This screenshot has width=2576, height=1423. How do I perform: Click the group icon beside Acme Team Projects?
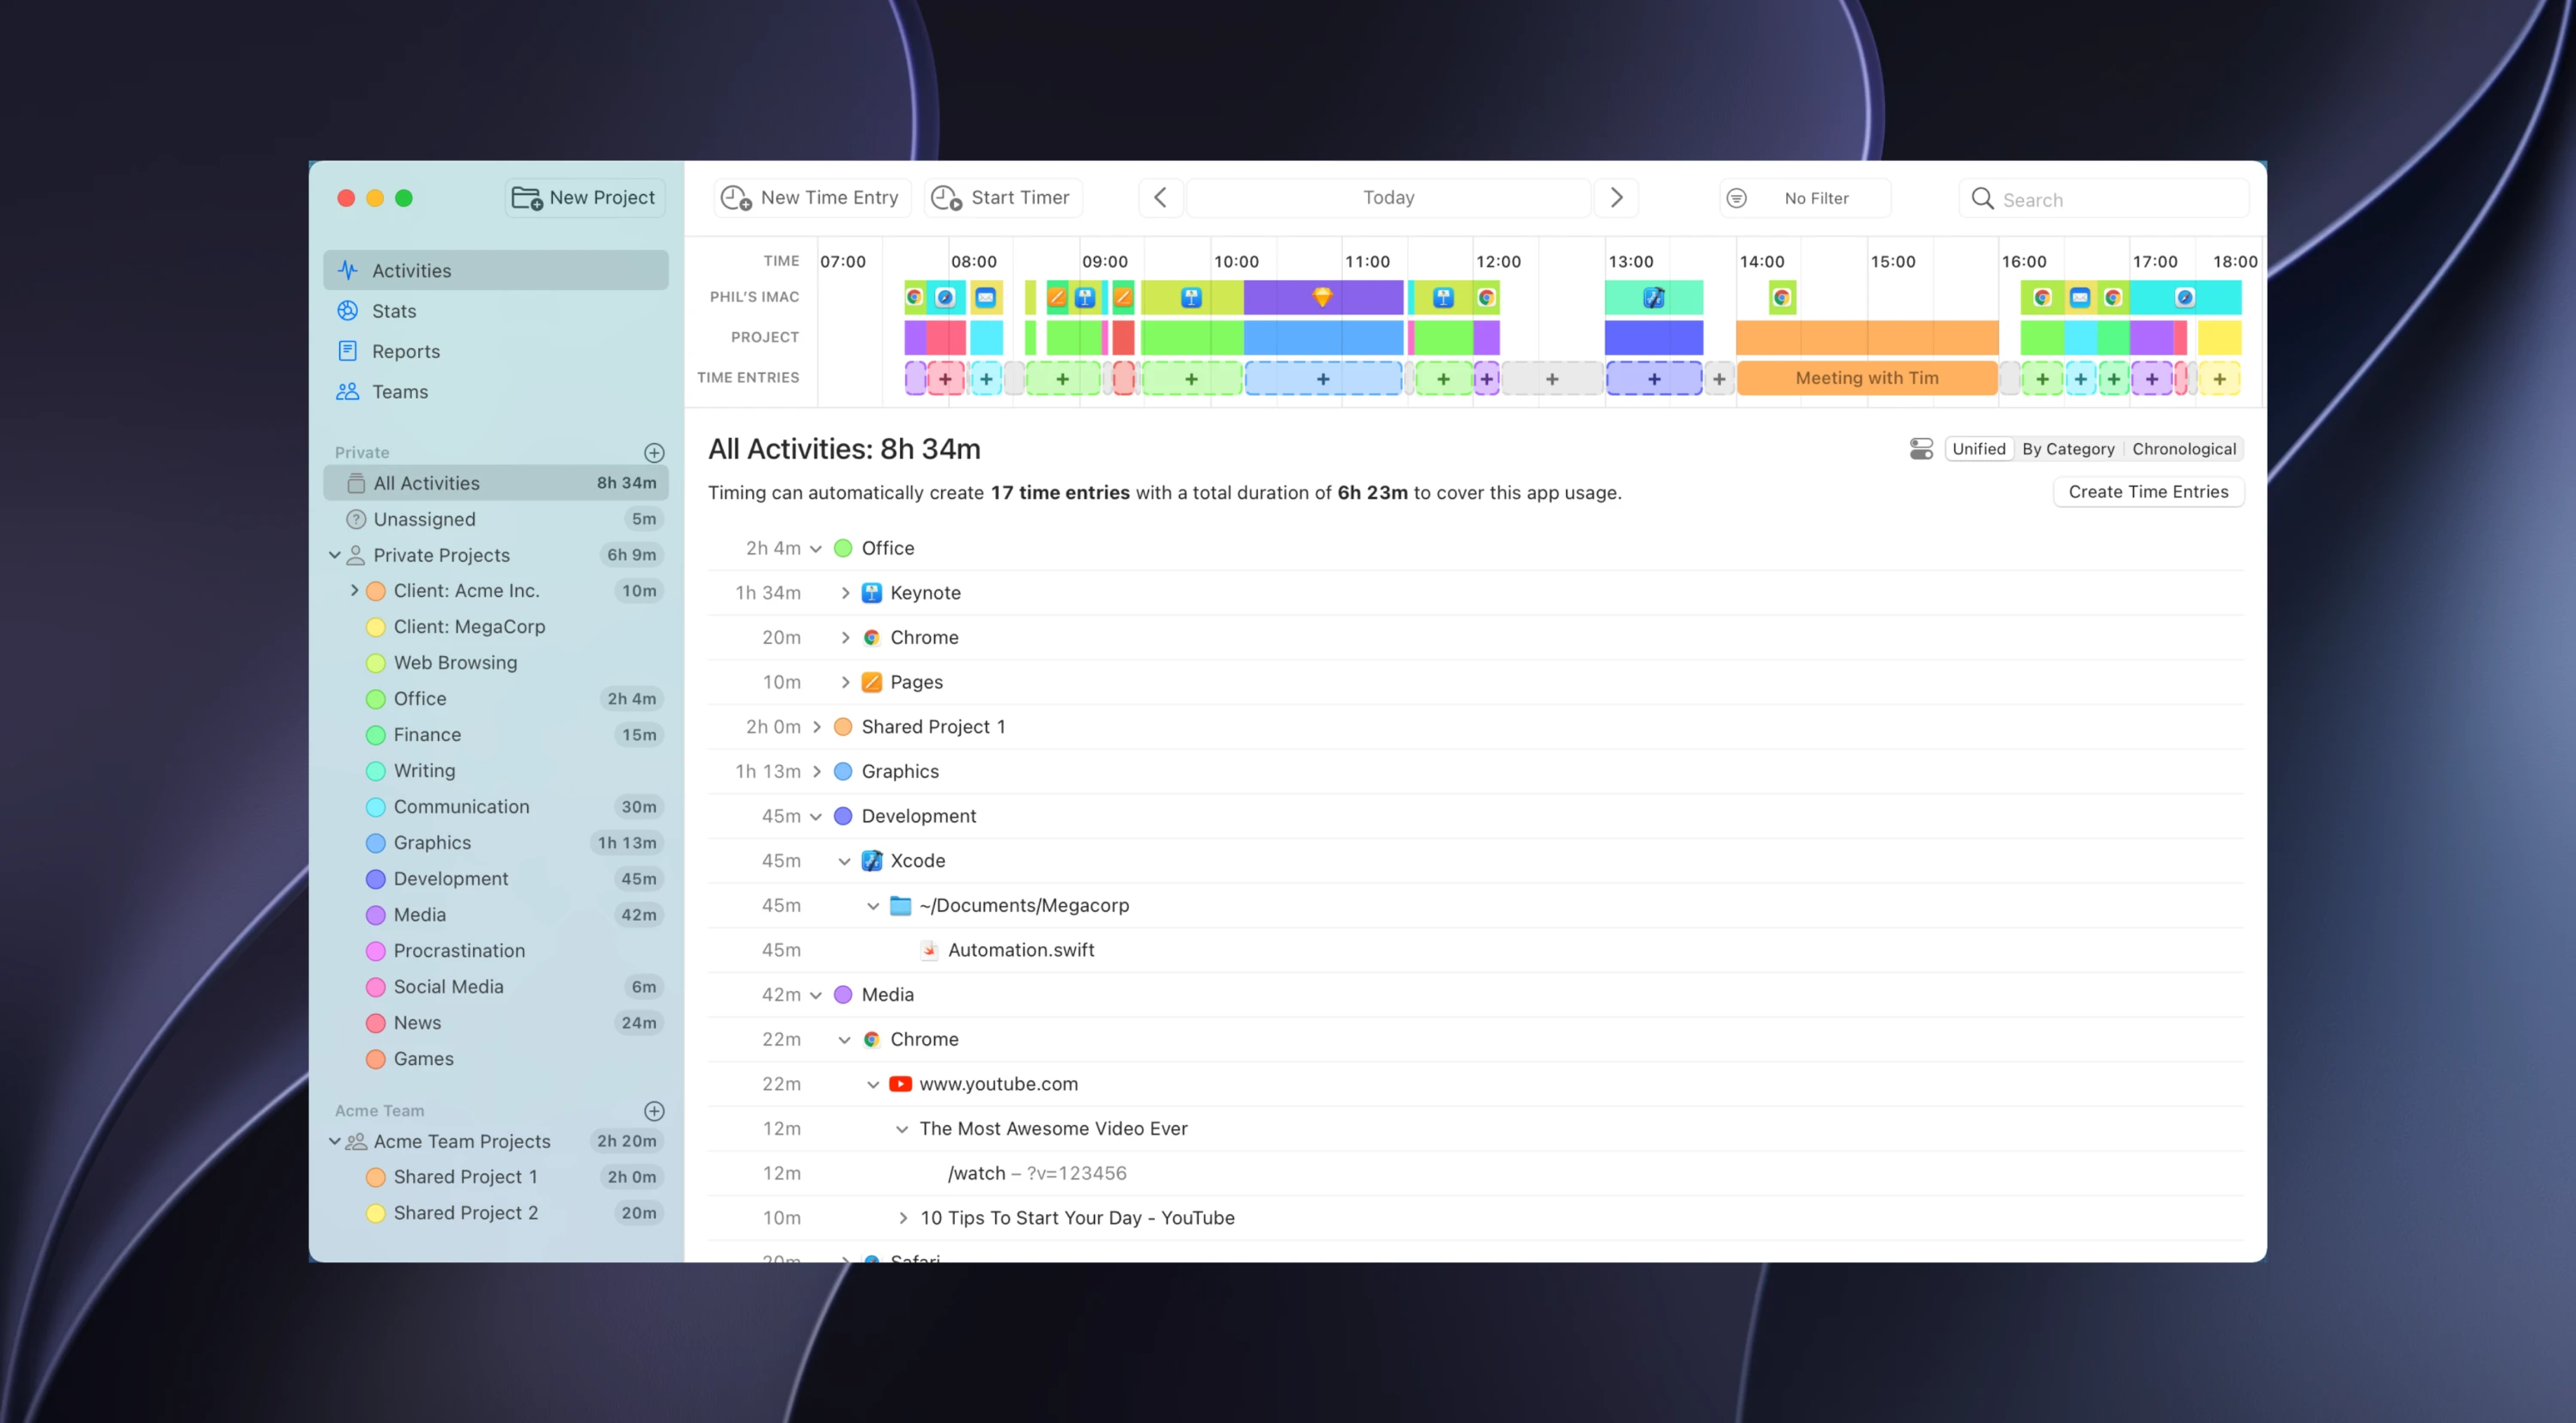[x=355, y=1141]
